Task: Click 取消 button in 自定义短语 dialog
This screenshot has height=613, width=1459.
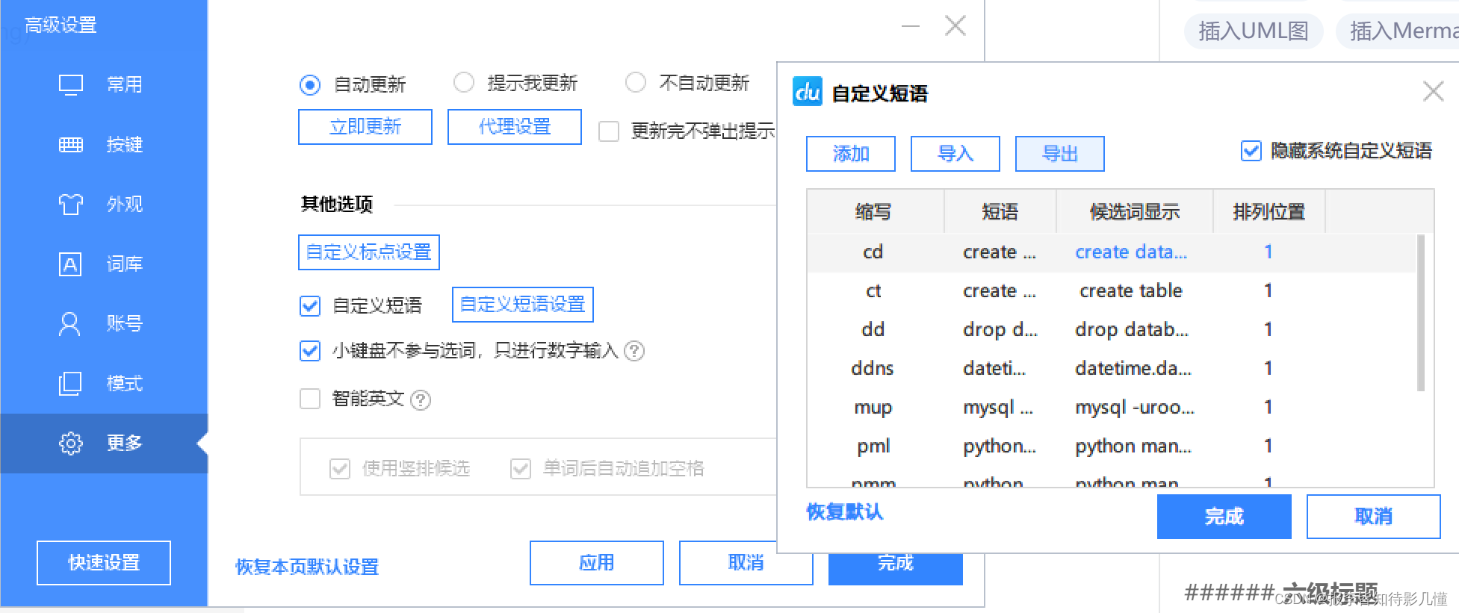Action: click(x=1374, y=517)
